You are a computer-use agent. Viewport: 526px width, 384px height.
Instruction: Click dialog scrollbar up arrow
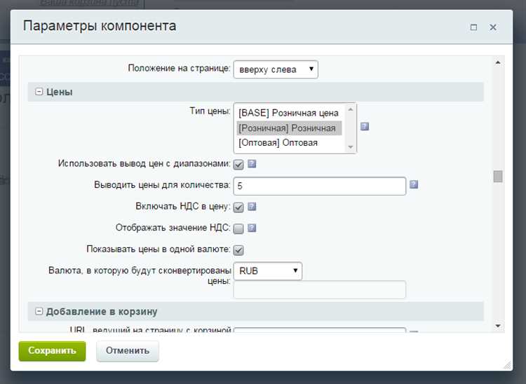coord(498,62)
